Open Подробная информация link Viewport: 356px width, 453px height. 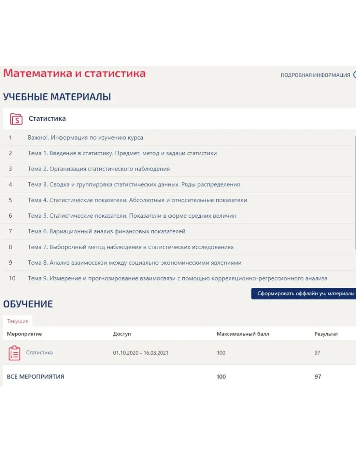tap(315, 75)
